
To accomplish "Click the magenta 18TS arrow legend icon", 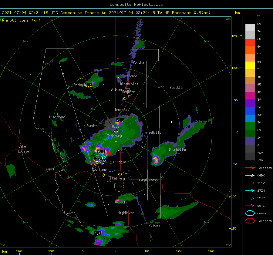I will [x=250, y=206].
